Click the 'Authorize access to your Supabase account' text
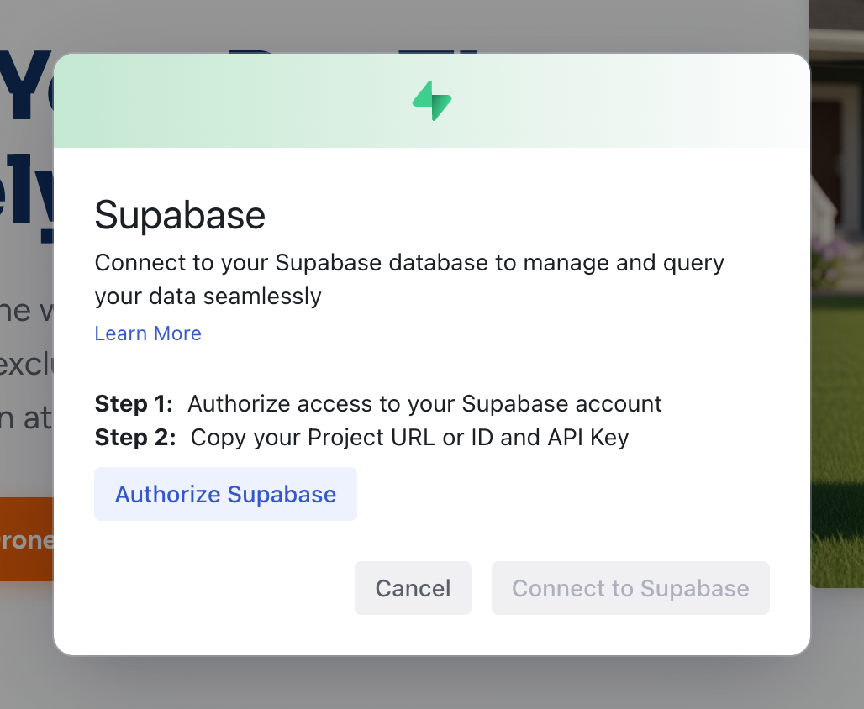 pyautogui.click(x=424, y=404)
